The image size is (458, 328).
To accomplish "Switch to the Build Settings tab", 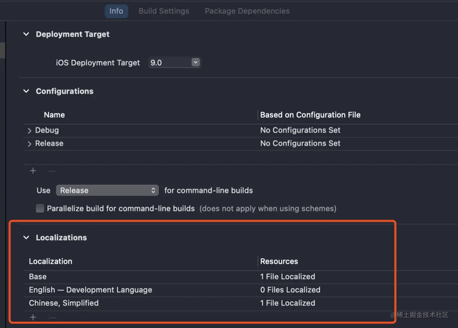I will tap(164, 11).
